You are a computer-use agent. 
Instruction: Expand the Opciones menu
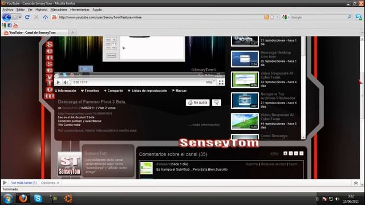coord(50,183)
